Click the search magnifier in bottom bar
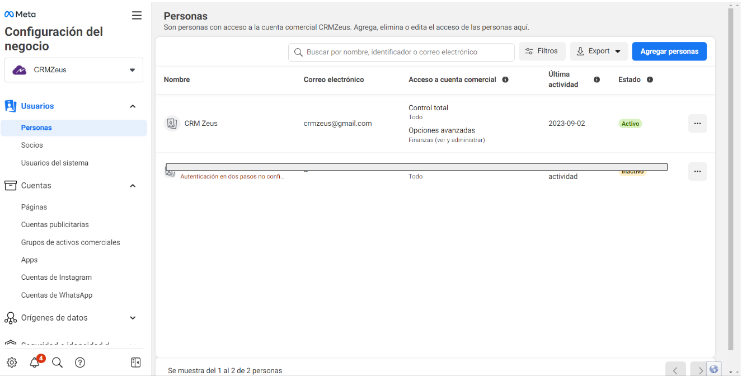The image size is (742, 376). coord(57,363)
